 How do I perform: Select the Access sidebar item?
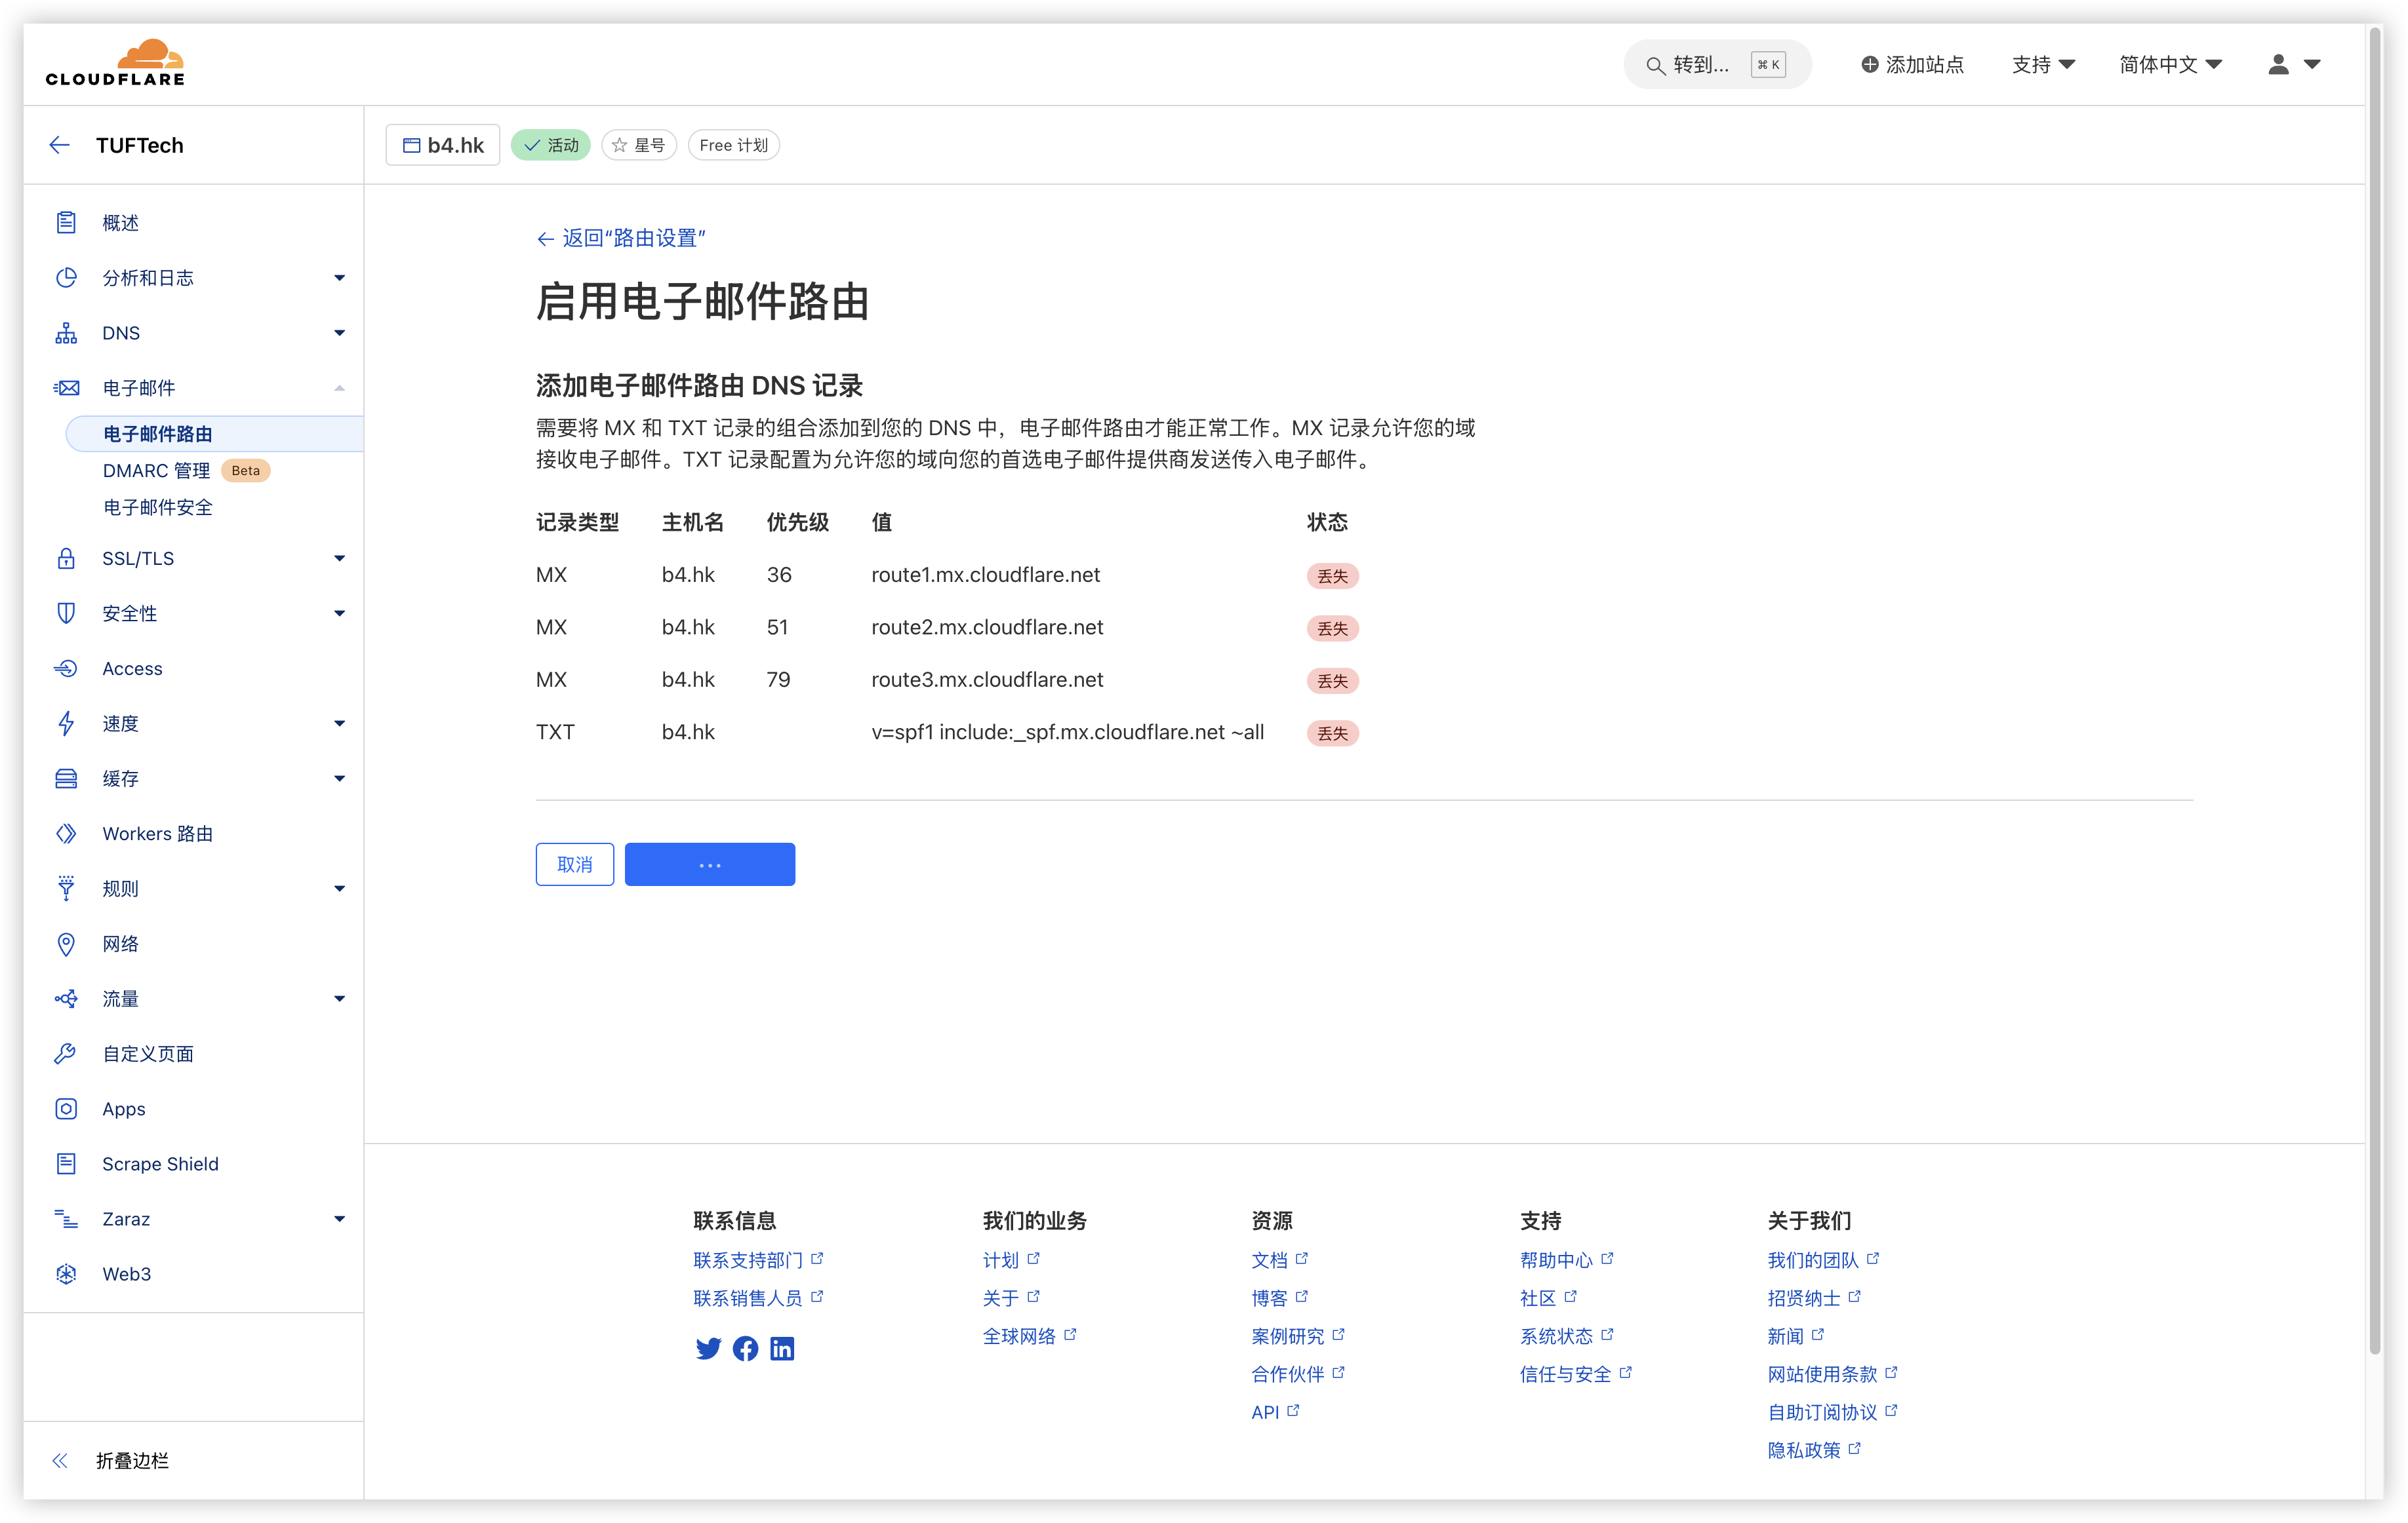click(131, 668)
